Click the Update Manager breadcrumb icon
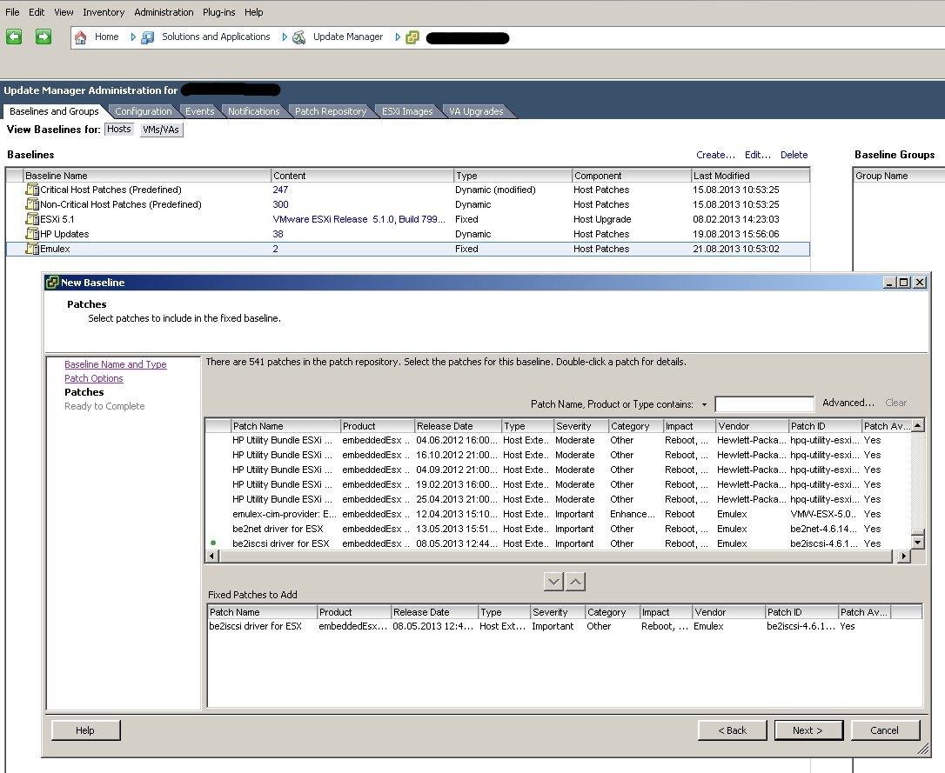The image size is (945, 773). [297, 37]
